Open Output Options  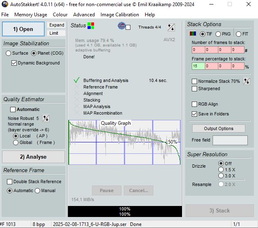219,128
